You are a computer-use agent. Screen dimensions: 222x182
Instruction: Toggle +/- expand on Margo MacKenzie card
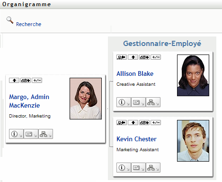[x=37, y=81]
